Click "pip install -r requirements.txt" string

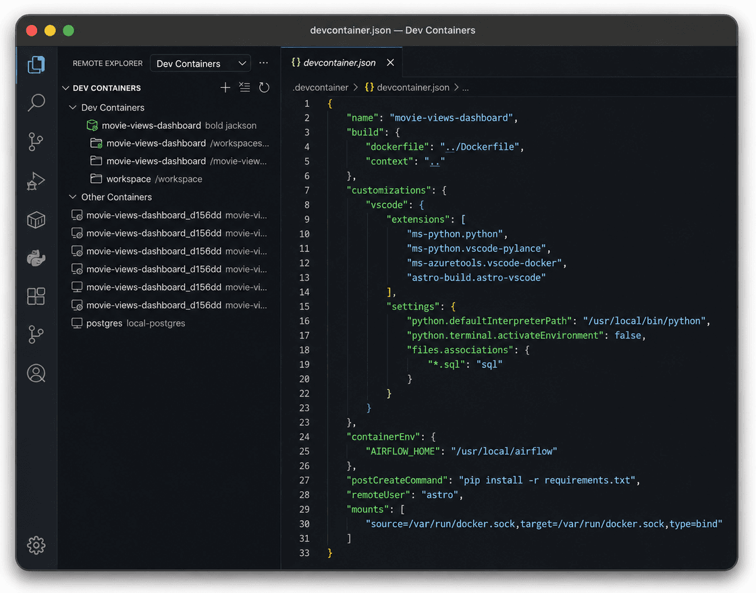point(547,480)
